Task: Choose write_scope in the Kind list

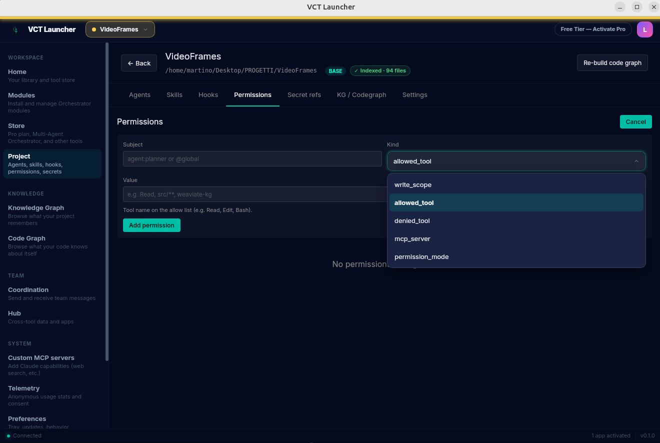Action: (x=516, y=184)
